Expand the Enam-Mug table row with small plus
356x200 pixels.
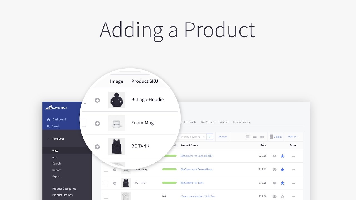pyautogui.click(x=115, y=170)
